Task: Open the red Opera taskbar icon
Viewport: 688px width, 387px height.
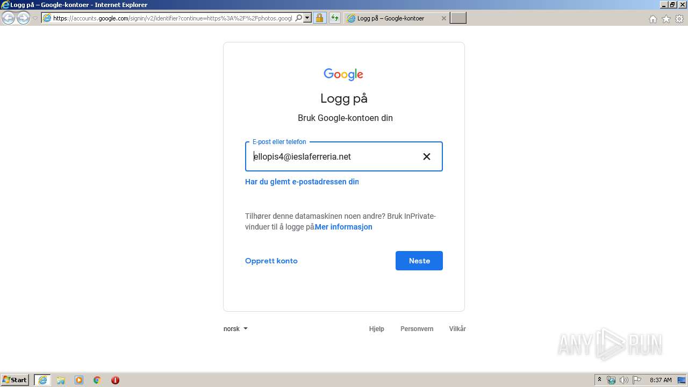Action: [x=115, y=380]
